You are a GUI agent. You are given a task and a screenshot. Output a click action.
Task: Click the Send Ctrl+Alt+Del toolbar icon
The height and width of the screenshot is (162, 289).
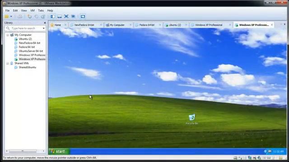tap(20, 17)
